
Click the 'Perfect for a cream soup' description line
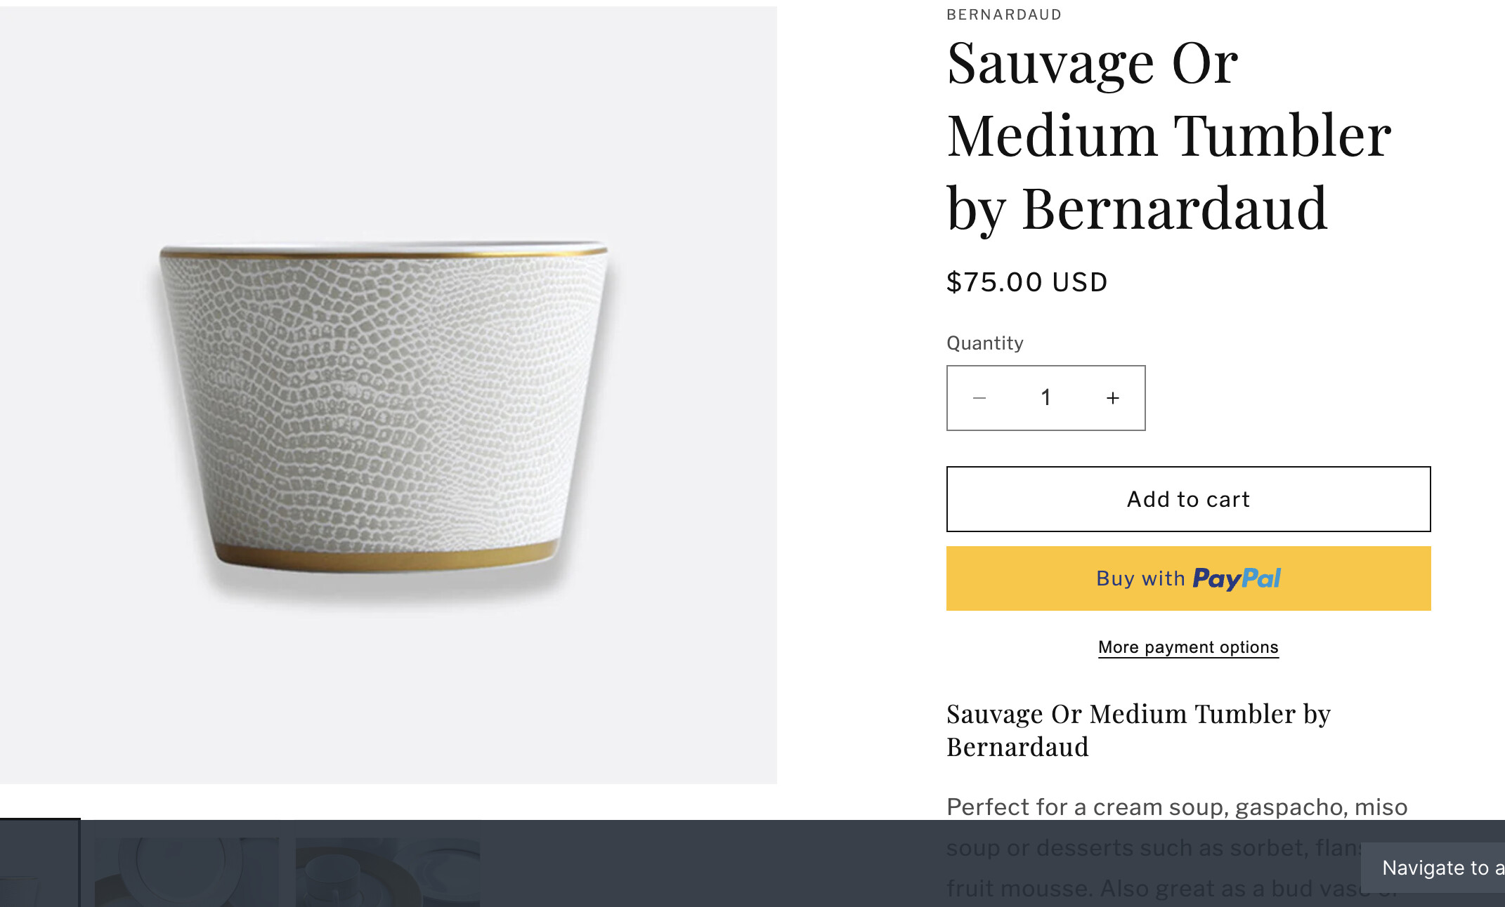click(1176, 807)
